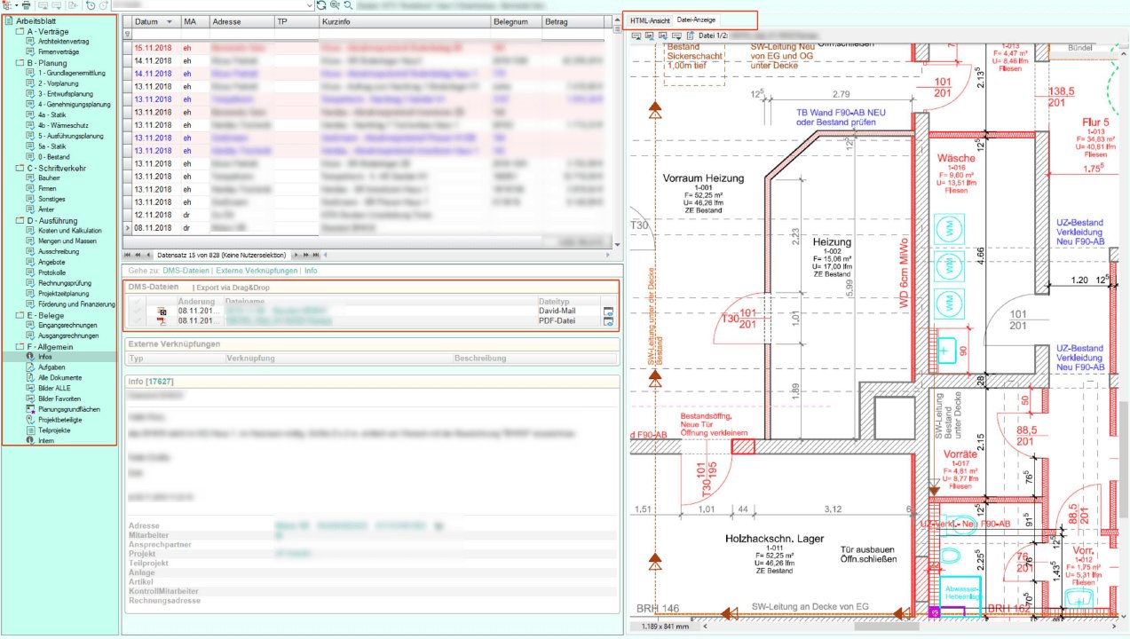Click the refresh icon beside the combo box
1130x639 pixels.
(x=320, y=5)
